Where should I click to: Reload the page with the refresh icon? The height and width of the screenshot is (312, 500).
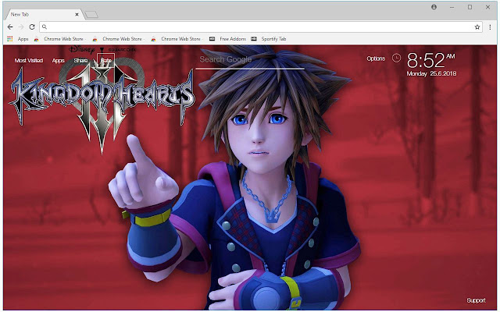coord(32,27)
